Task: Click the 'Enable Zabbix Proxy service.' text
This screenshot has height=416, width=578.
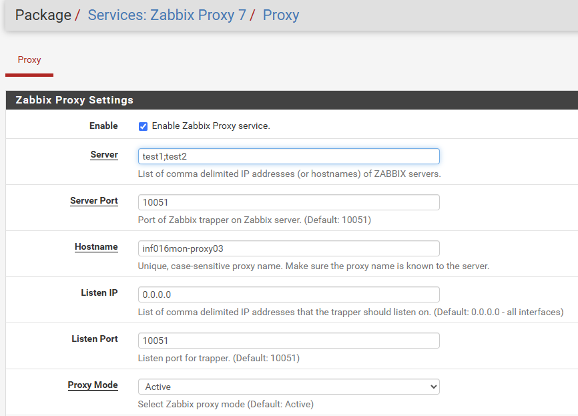Action: tap(211, 126)
